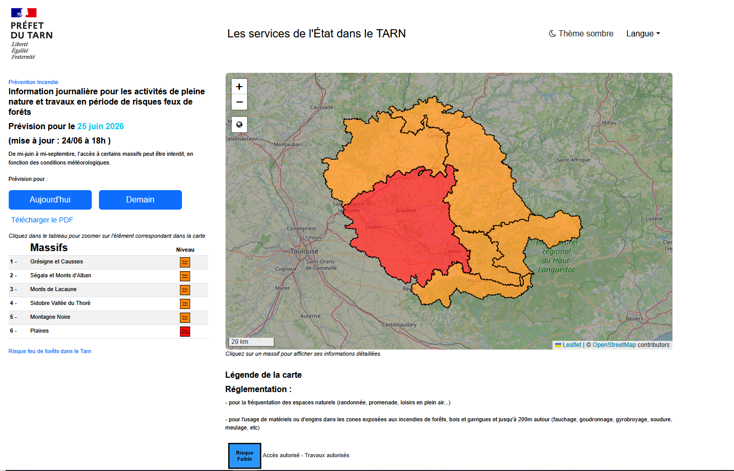Click the Massifs table heading
734x471 pixels.
pyautogui.click(x=49, y=248)
